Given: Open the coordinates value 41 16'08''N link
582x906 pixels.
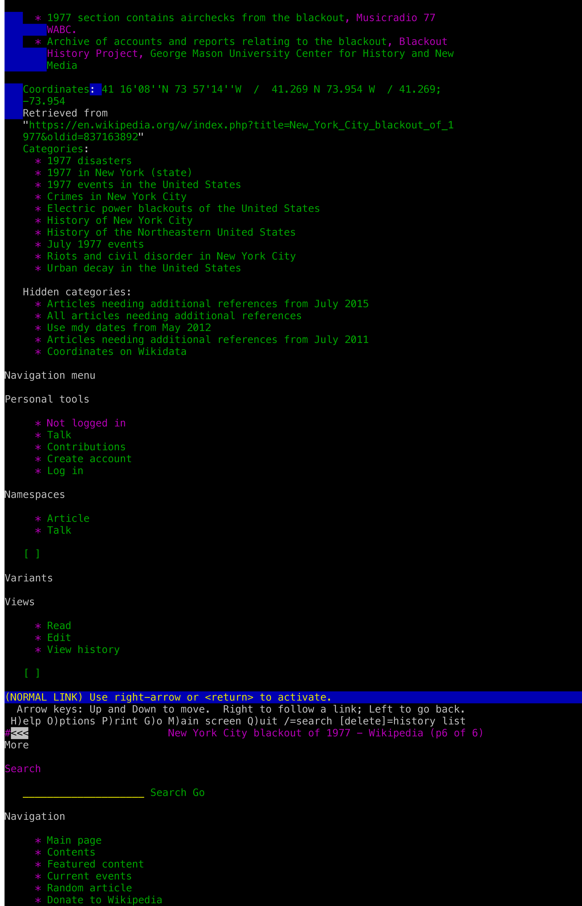Looking at the screenshot, I should pos(135,89).
